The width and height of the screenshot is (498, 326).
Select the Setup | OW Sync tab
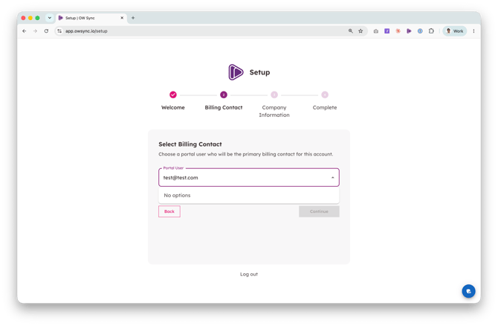click(x=91, y=18)
